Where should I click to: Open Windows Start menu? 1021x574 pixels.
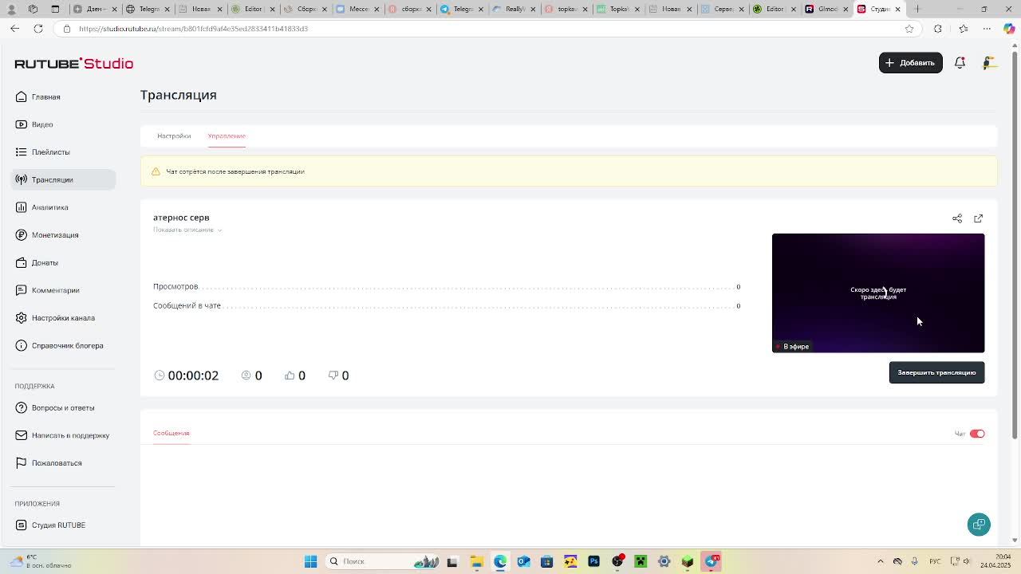click(x=310, y=561)
